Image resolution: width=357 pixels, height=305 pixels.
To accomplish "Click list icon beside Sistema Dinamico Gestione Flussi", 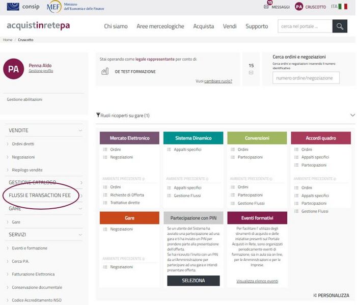I will pyautogui.click(x=169, y=196).
